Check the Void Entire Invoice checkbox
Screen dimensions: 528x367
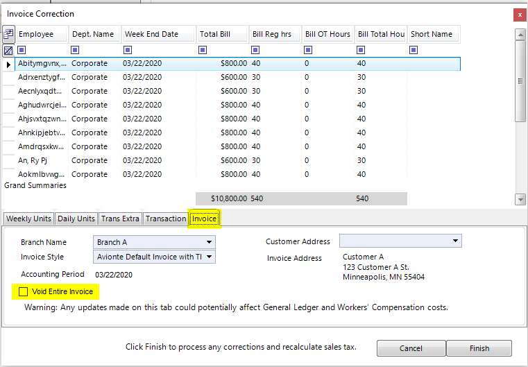[x=23, y=291]
